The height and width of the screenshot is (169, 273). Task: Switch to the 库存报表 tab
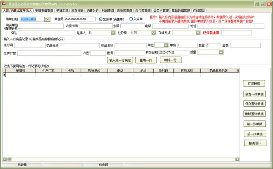click(x=77, y=10)
